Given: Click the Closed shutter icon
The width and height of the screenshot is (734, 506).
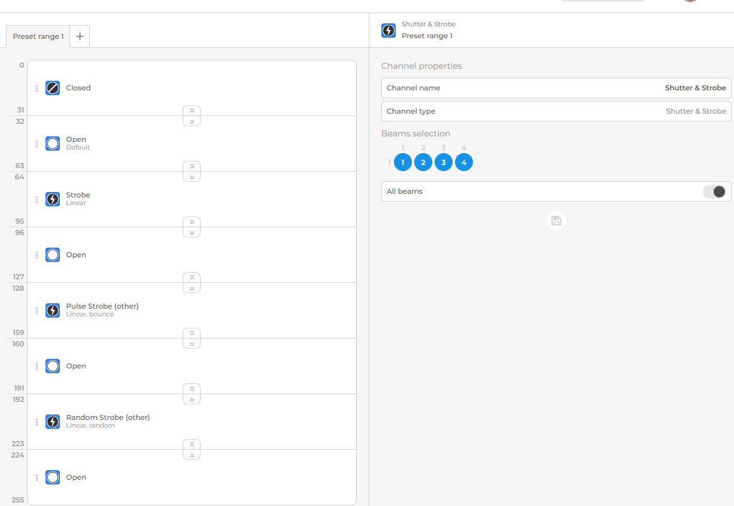Looking at the screenshot, I should pos(53,88).
